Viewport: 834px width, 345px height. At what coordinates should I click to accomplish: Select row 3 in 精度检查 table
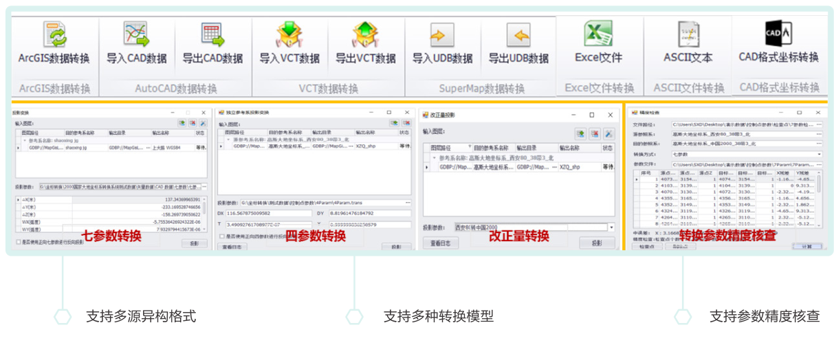pos(724,191)
